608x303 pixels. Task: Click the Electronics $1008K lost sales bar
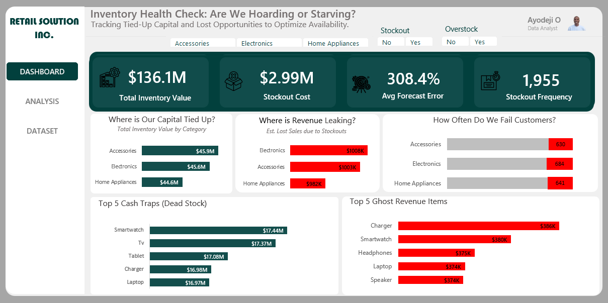pos(329,150)
